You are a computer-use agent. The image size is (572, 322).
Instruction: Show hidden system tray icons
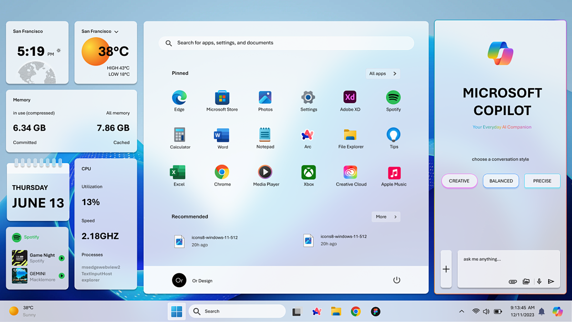click(x=461, y=312)
